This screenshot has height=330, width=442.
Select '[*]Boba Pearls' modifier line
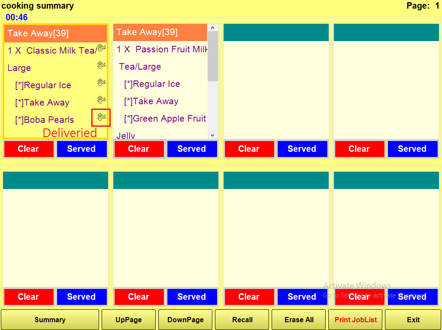click(x=45, y=120)
